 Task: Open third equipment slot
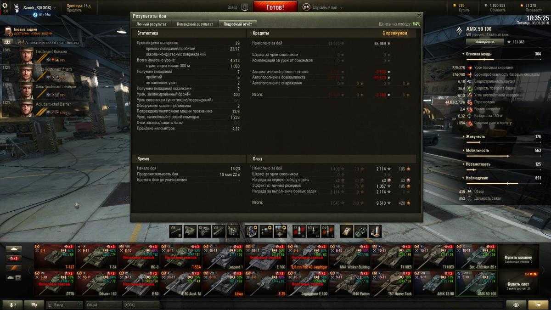pyautogui.click(x=280, y=231)
